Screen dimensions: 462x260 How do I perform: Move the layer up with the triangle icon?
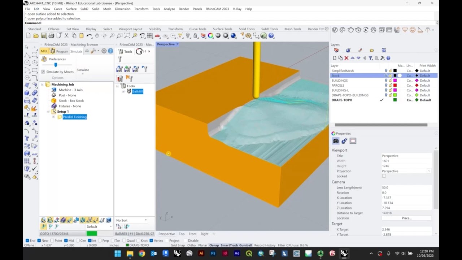353,58
